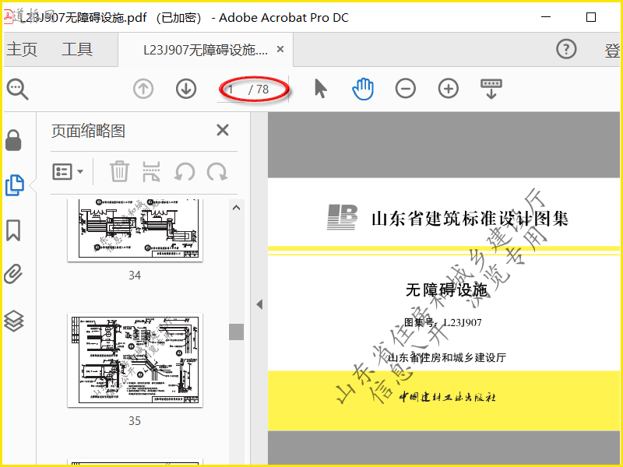Open thumbnail options dropdown menu
Screen dimensions: 623x467
pos(68,171)
